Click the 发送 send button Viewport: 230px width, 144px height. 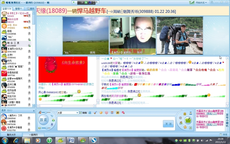pos(168,124)
